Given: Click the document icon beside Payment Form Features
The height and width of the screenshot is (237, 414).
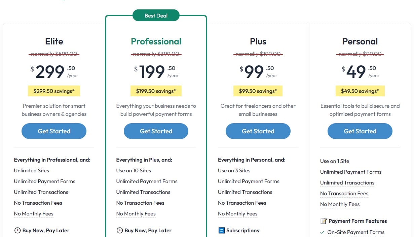Looking at the screenshot, I should pyautogui.click(x=324, y=221).
